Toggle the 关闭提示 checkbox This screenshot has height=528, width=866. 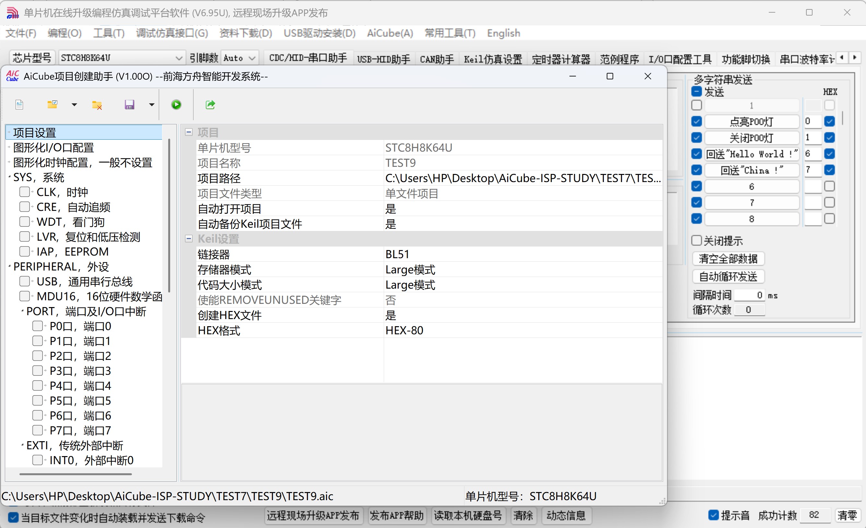696,241
